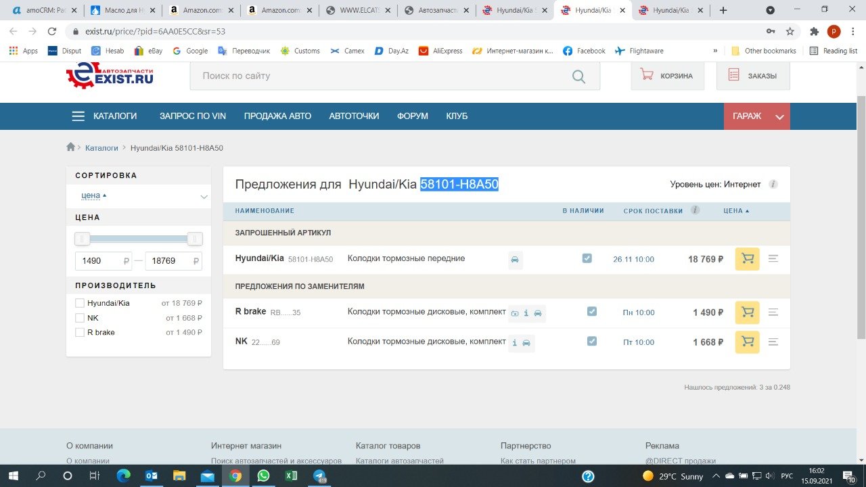Open Форум menu item
Screen dimensions: 866x487
coord(413,116)
